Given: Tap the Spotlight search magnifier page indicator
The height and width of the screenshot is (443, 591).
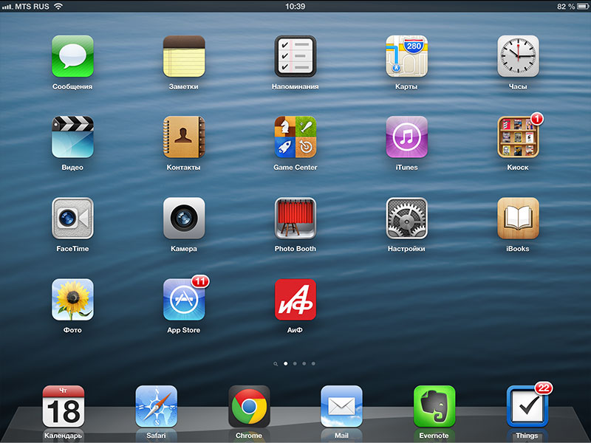Looking at the screenshot, I should (x=276, y=364).
